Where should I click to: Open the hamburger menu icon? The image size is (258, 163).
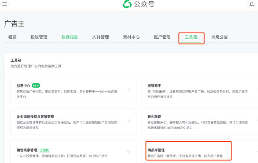point(5,4)
